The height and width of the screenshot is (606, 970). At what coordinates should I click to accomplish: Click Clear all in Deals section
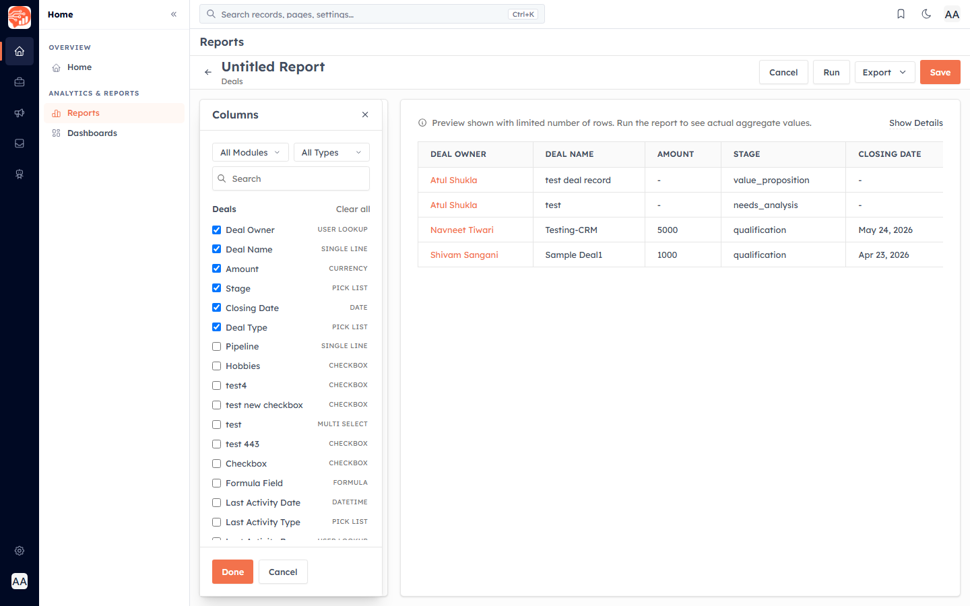(x=353, y=209)
